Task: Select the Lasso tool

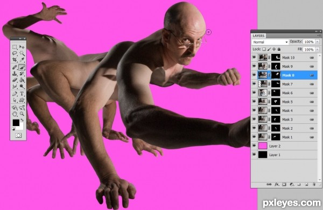Action: [15, 53]
